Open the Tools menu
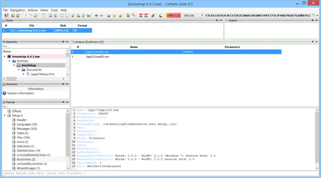The width and height of the screenshot is (321, 178). [x=54, y=10]
